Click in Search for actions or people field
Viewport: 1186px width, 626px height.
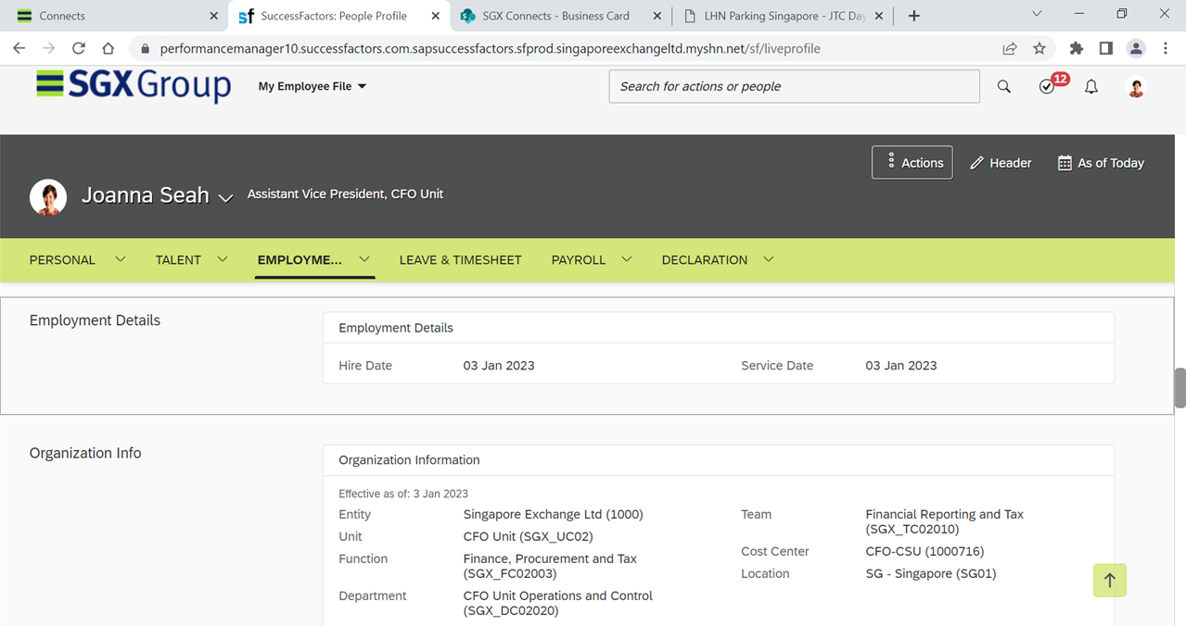coord(794,86)
